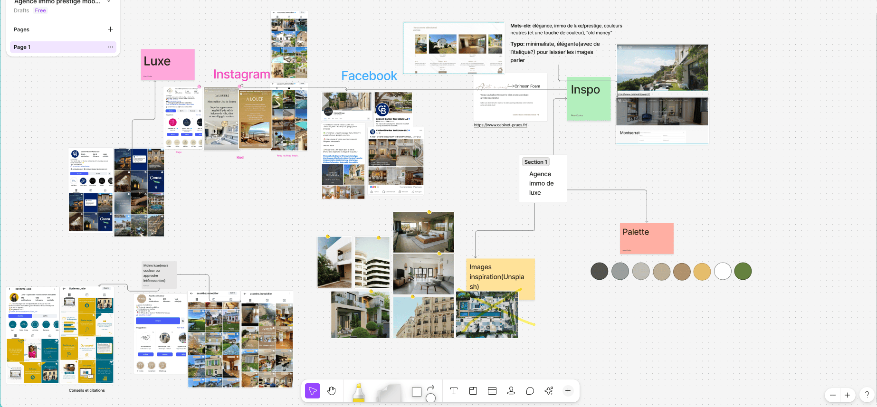Expand the file name dropdown chevron
Image resolution: width=877 pixels, height=407 pixels.
109,2
